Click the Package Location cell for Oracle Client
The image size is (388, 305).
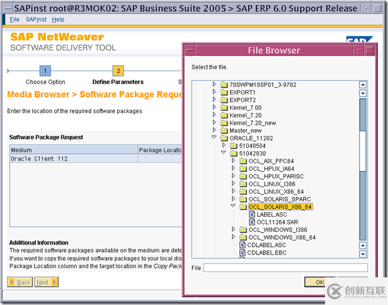(160, 159)
